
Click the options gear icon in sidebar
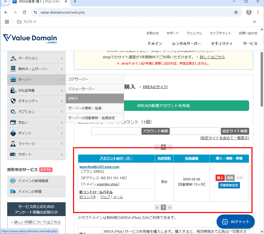[13, 112]
